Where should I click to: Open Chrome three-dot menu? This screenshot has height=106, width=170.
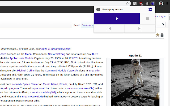167,3
